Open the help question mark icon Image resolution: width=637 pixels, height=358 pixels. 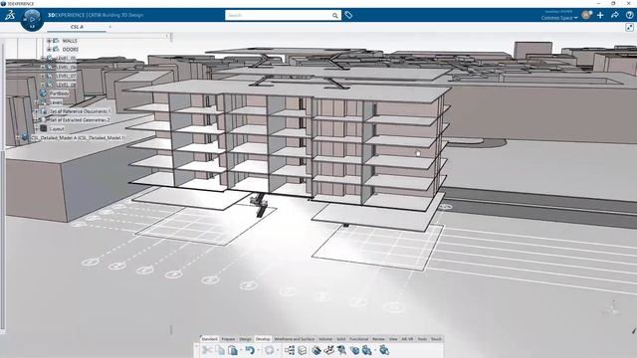click(630, 15)
